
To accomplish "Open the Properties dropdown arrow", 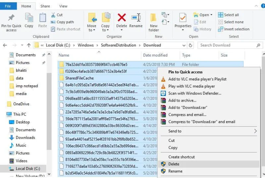I will click(183, 30).
